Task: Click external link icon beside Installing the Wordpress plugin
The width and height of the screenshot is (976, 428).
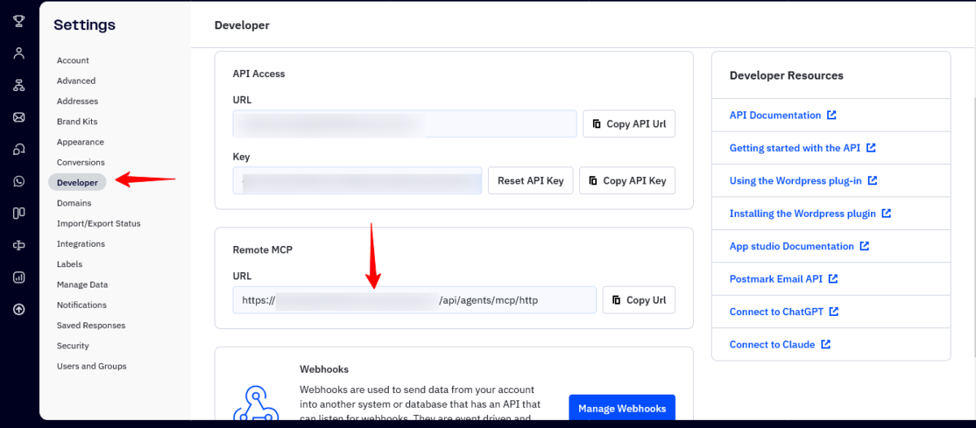Action: coord(887,214)
